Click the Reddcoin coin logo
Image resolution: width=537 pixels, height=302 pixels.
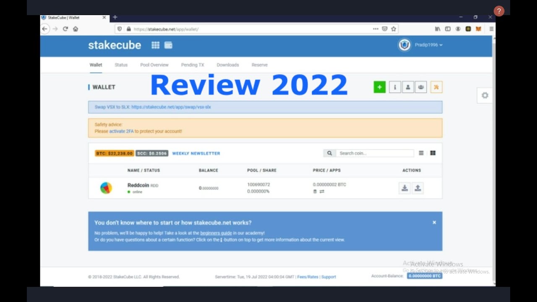click(106, 188)
